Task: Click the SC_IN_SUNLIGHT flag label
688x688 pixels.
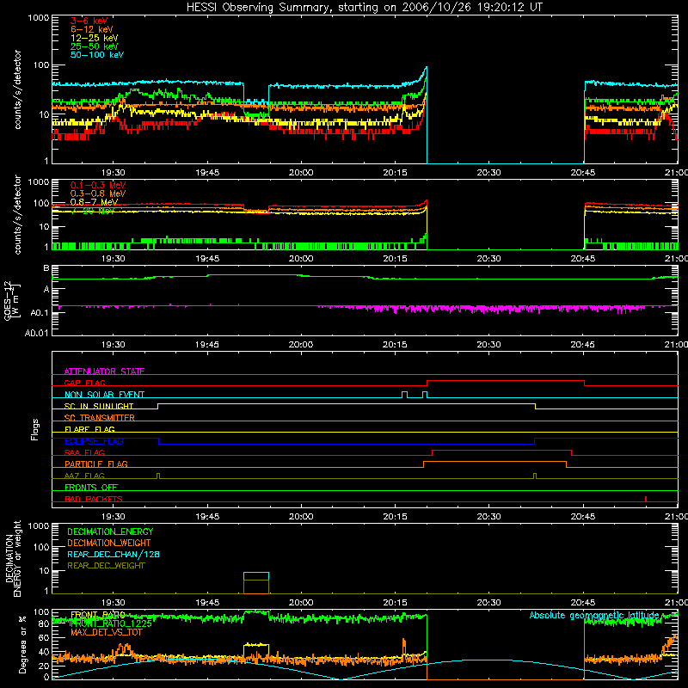Action: (x=99, y=406)
